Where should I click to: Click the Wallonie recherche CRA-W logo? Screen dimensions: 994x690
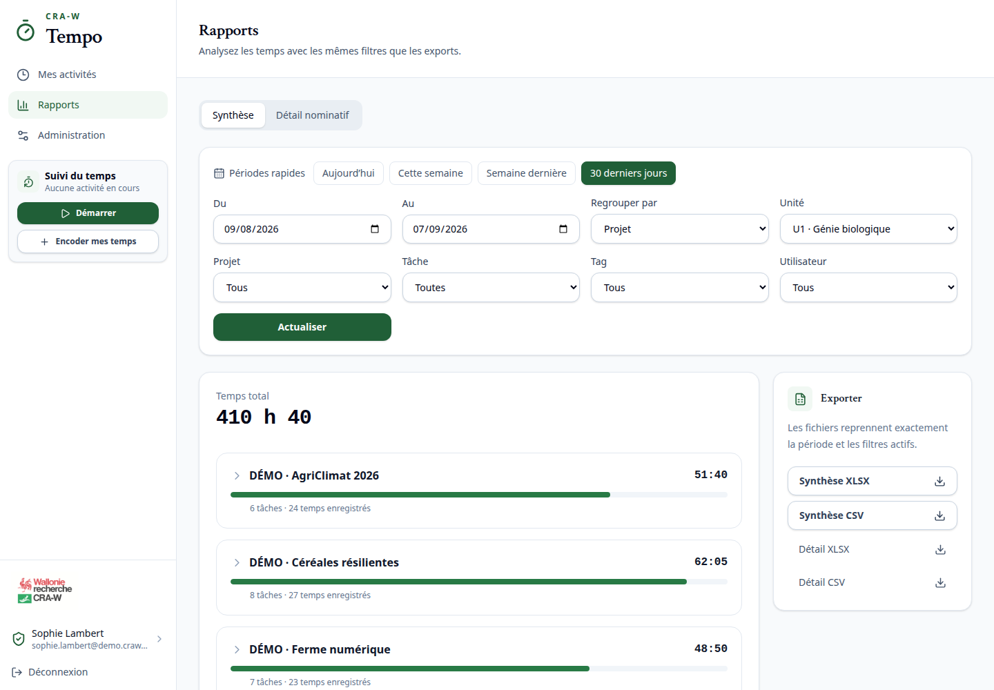[45, 590]
